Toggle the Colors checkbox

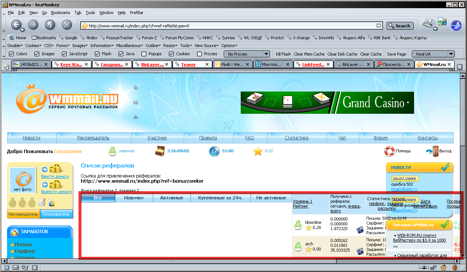[x=11, y=54]
